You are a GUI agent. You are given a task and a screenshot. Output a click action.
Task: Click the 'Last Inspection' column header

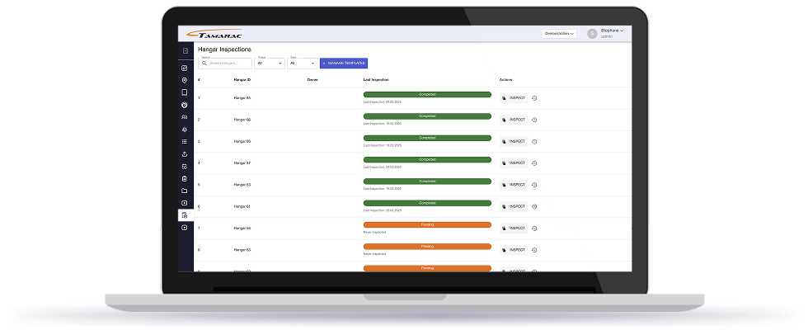[376, 80]
